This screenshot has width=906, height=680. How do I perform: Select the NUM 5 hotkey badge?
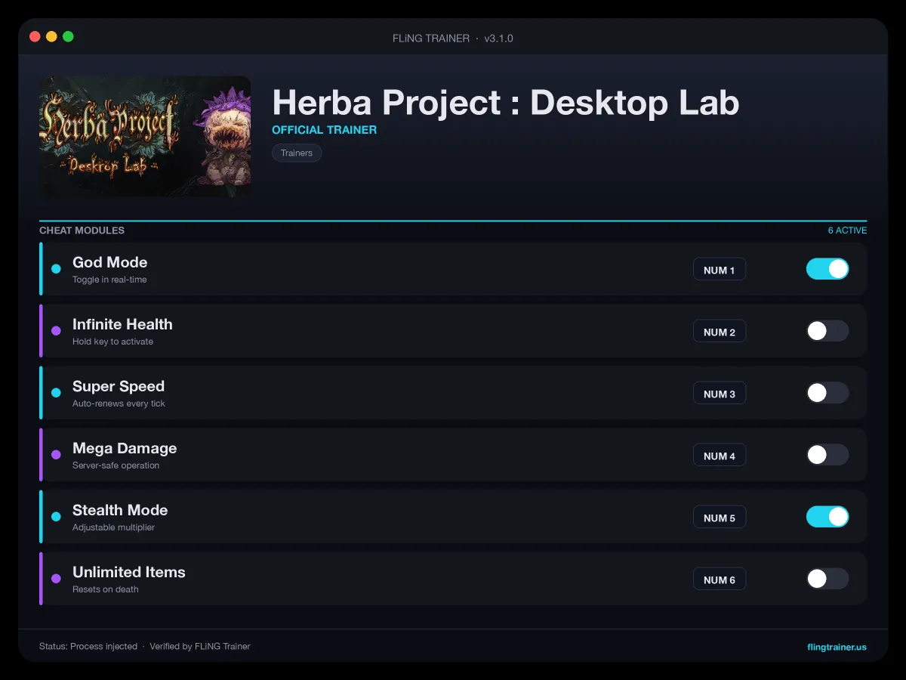(x=720, y=518)
